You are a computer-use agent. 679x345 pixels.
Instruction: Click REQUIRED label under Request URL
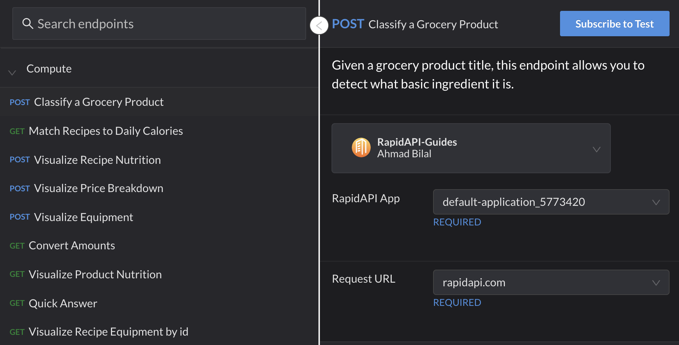[x=457, y=303]
